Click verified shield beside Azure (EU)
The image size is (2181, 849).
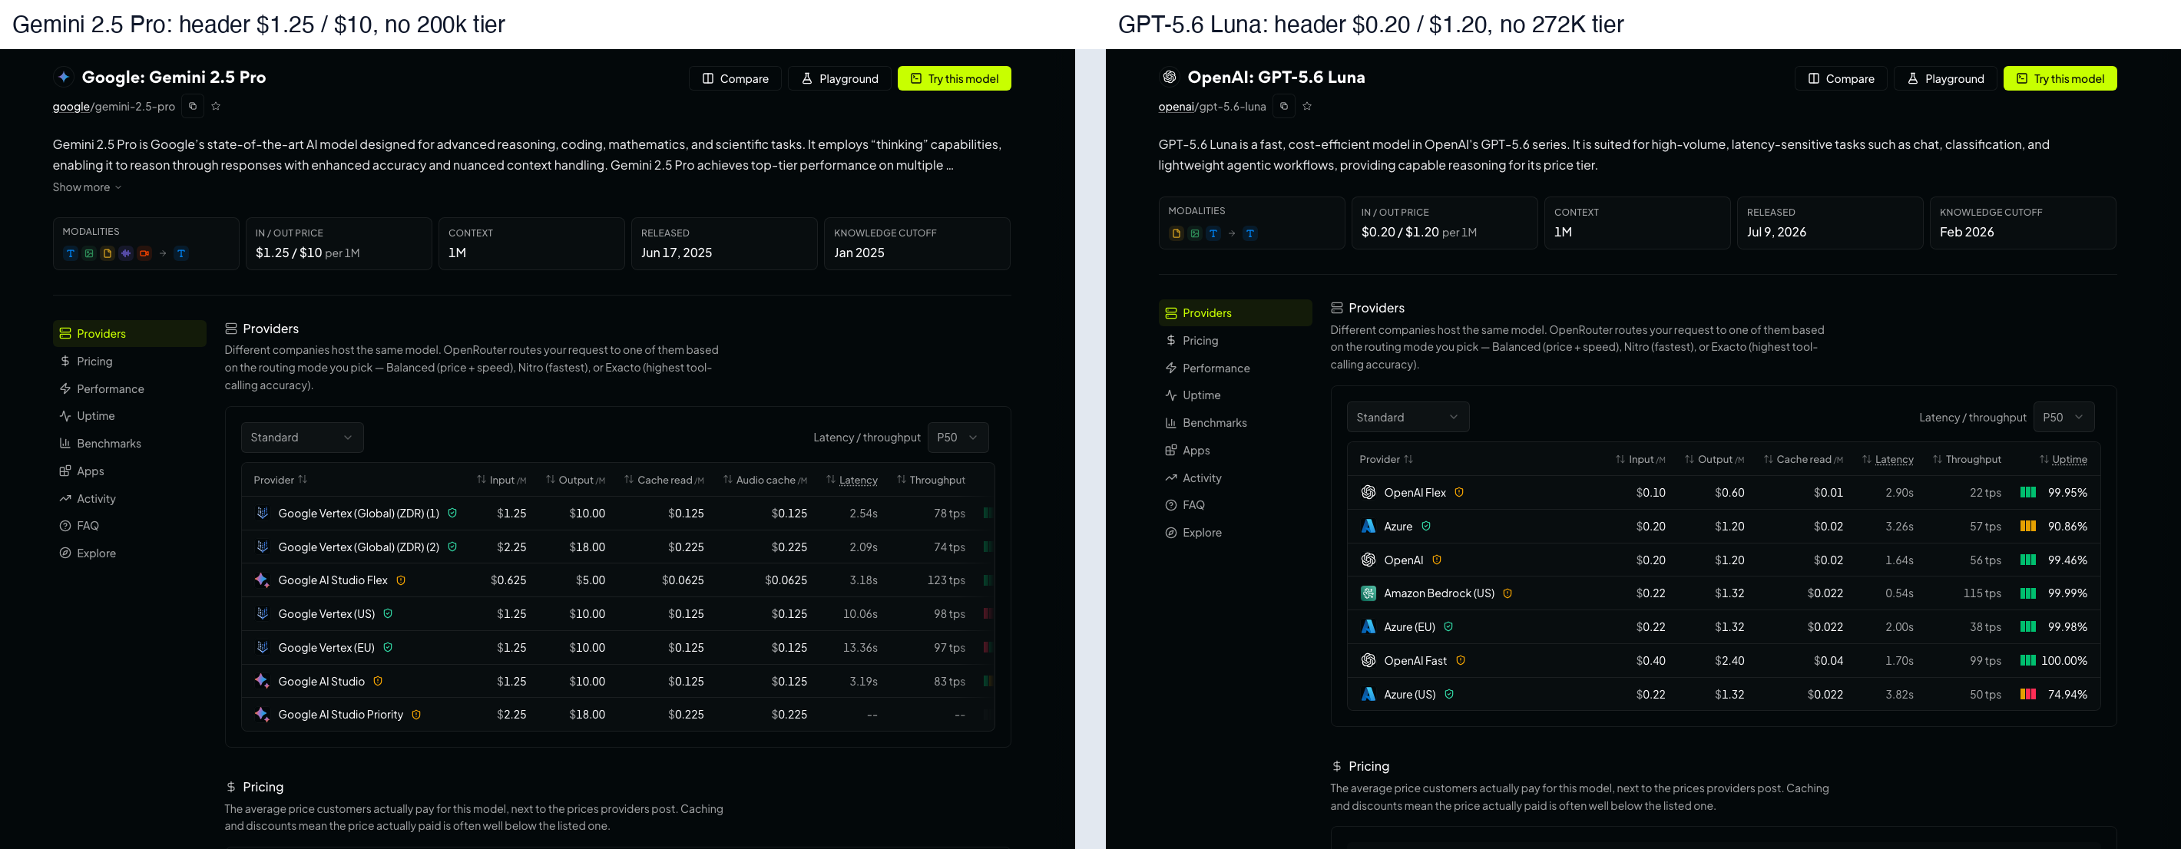1448,627
